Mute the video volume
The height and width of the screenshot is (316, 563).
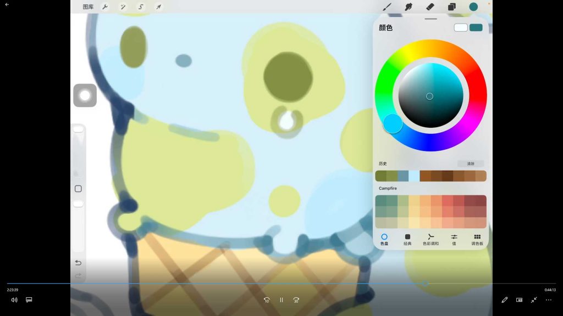pyautogui.click(x=14, y=300)
